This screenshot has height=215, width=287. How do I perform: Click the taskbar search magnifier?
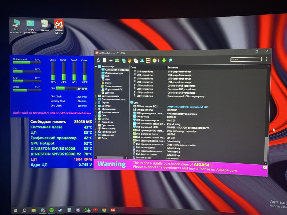pos(24,210)
